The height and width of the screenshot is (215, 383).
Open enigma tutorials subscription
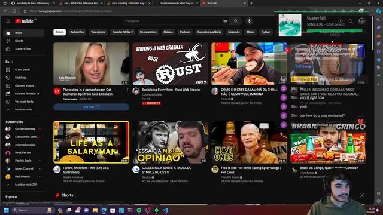pos(24,145)
